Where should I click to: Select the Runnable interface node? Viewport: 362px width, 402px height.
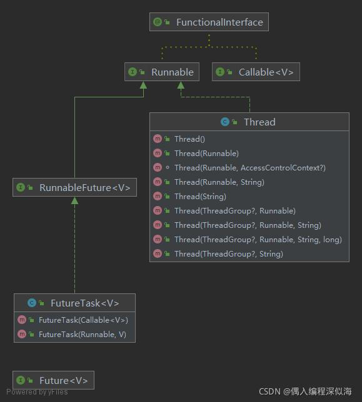point(162,72)
